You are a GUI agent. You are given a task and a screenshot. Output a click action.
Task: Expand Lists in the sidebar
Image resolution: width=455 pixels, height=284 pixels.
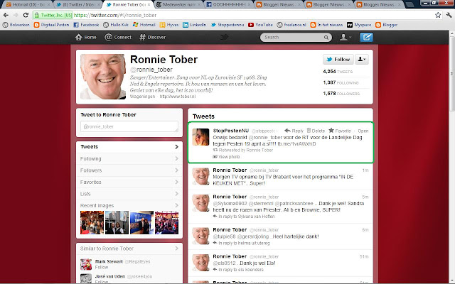pos(129,194)
